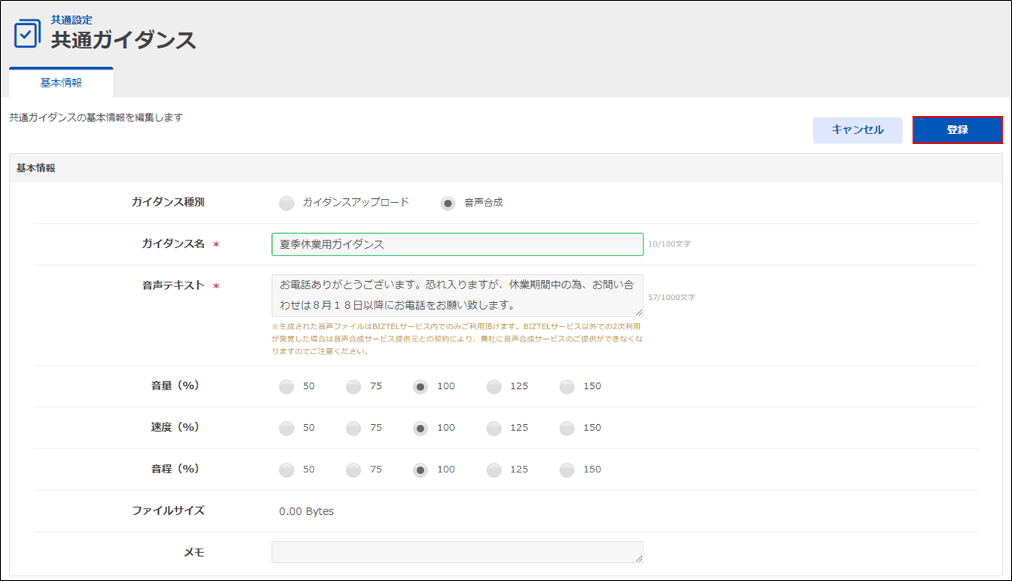Click resize handle of メモ field
The width and height of the screenshot is (1012, 581).
coord(639,558)
